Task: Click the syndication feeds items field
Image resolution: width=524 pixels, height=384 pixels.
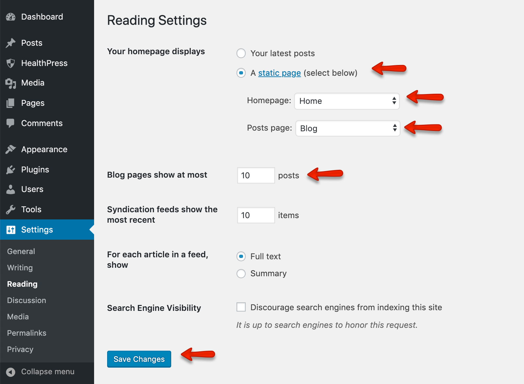Action: pos(256,215)
